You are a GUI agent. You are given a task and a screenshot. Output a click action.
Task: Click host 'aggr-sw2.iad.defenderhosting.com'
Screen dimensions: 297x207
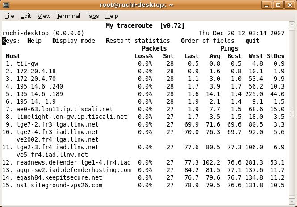74,170
